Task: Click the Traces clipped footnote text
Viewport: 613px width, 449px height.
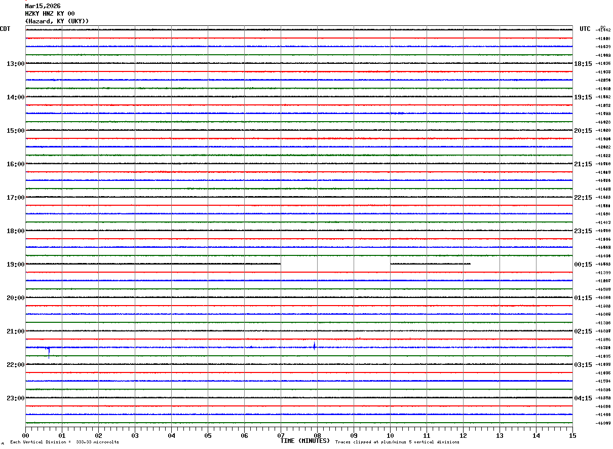Action: [397, 442]
